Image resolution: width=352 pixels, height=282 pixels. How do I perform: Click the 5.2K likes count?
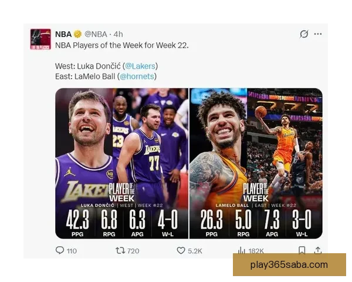pos(195,251)
